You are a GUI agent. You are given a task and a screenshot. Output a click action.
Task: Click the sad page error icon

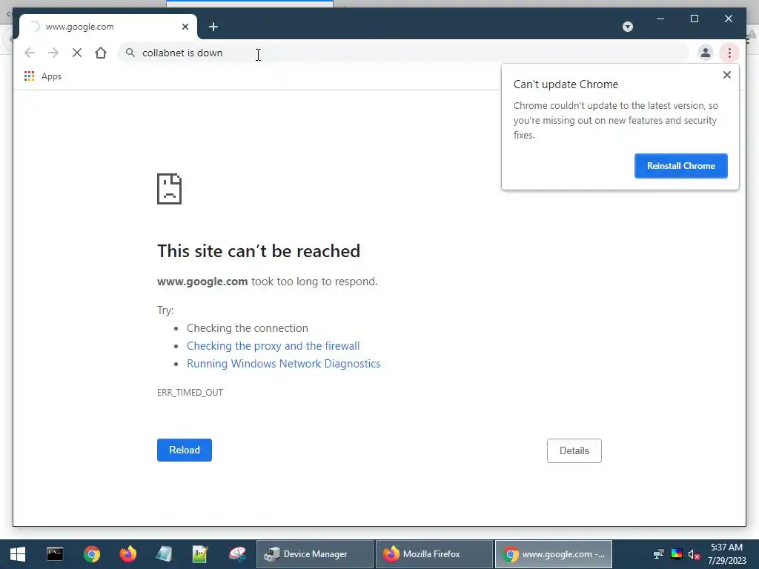tap(170, 189)
